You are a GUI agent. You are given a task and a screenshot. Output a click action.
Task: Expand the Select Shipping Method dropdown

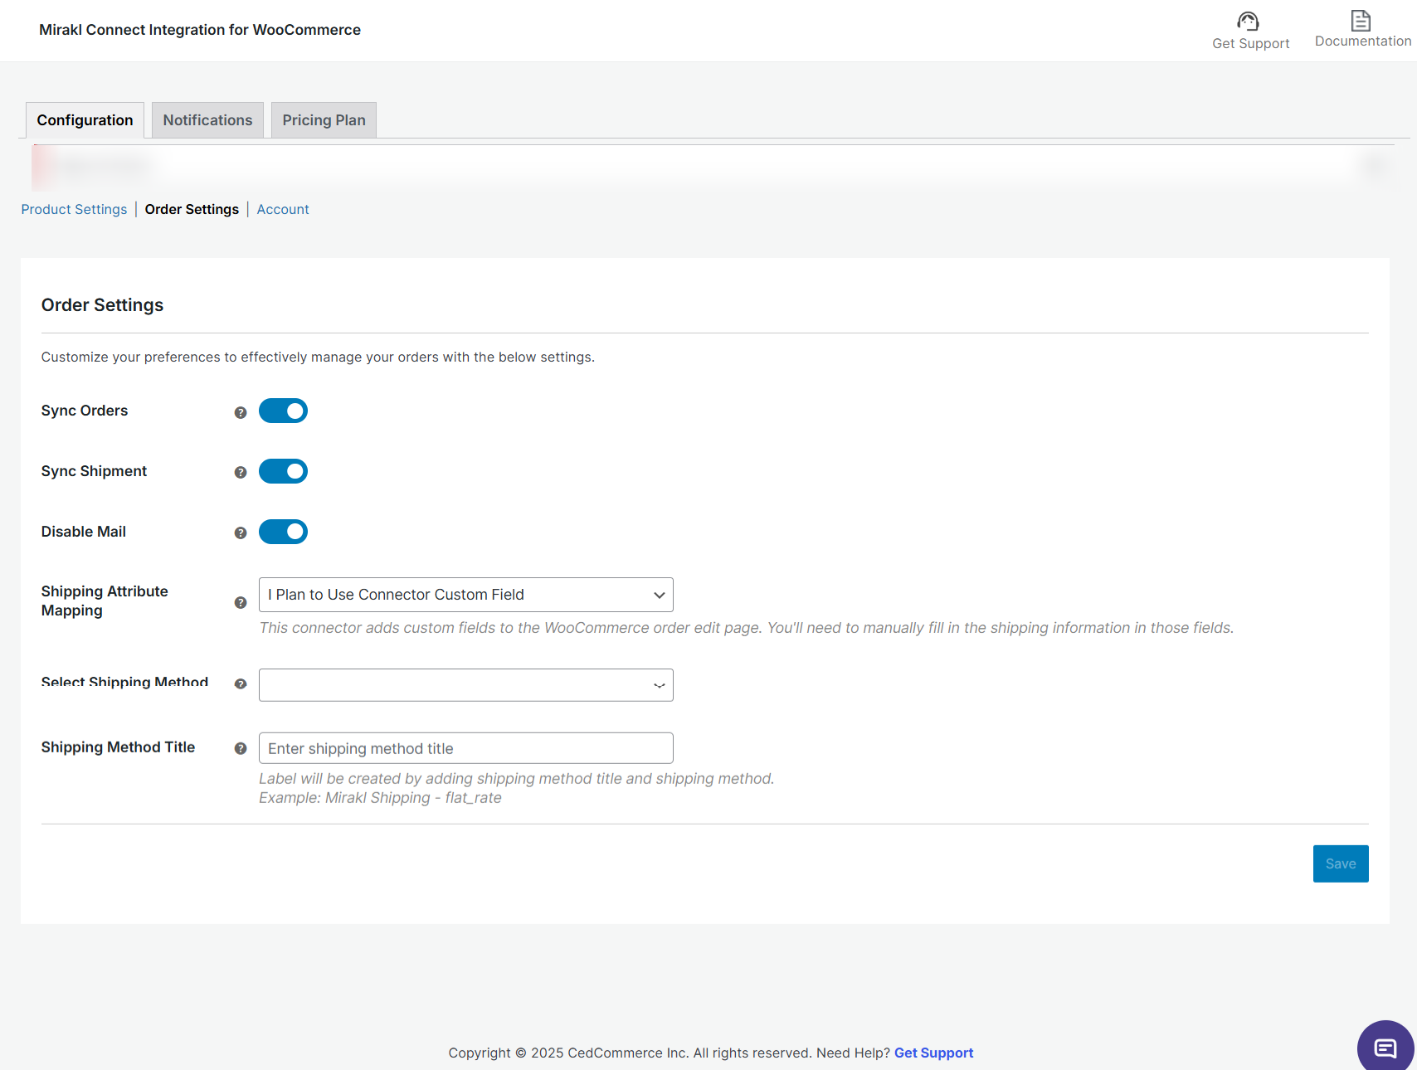click(465, 685)
